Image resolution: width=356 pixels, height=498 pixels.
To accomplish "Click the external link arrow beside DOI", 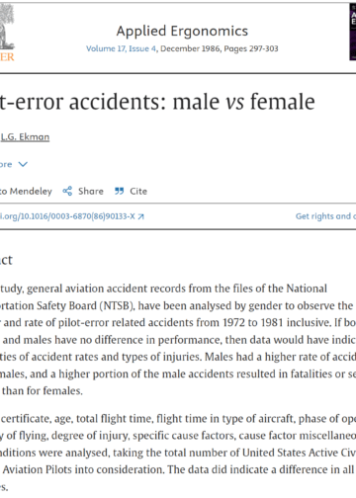I will pyautogui.click(x=141, y=216).
